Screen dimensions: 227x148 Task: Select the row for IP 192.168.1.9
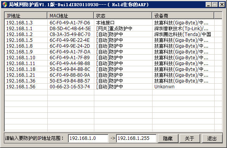pos(113,52)
